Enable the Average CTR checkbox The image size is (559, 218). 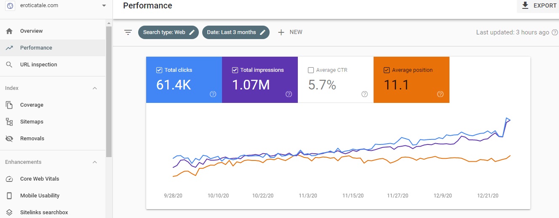coord(310,70)
